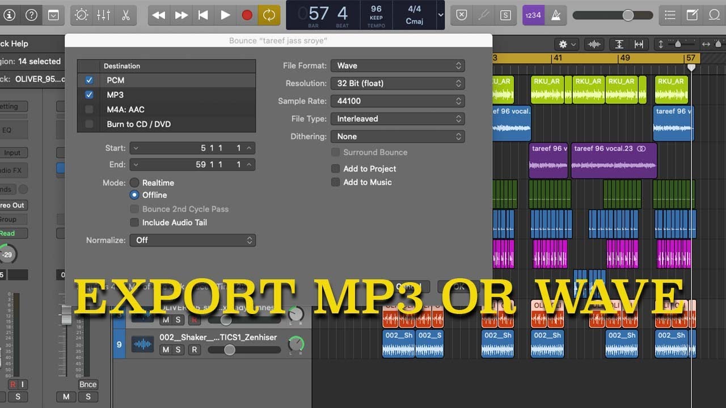726x408 pixels.
Task: Enable Add to Project checkbox
Action: [x=336, y=169]
